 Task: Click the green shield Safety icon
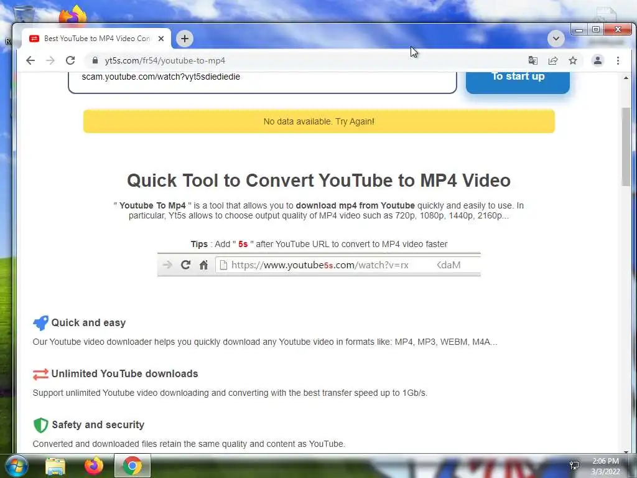pyautogui.click(x=40, y=425)
